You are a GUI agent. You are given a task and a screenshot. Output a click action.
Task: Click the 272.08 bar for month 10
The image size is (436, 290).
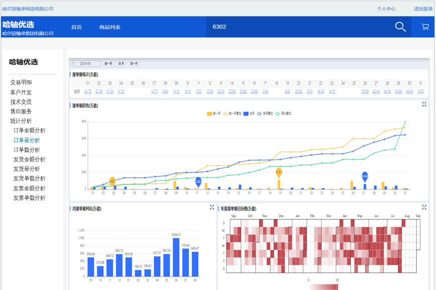coord(100,271)
